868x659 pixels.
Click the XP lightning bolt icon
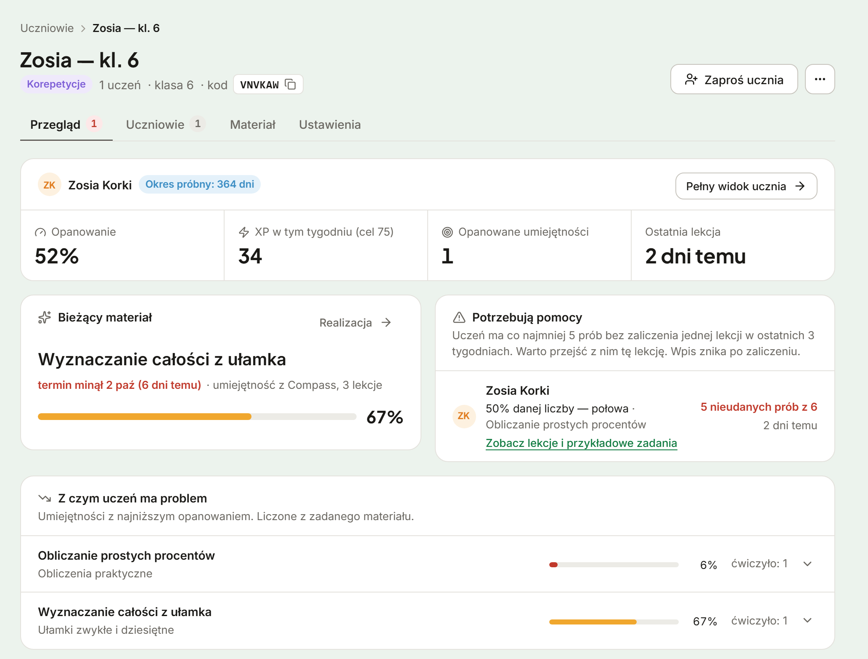[244, 232]
